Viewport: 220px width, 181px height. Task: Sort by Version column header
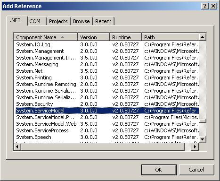[94, 37]
